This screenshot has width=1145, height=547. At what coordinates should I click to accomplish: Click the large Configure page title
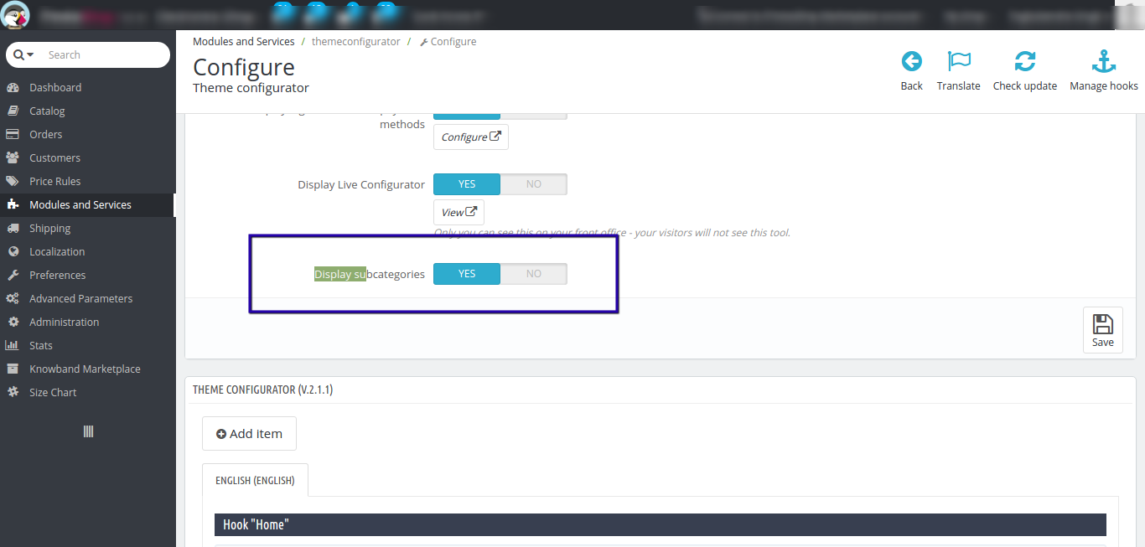pyautogui.click(x=244, y=67)
